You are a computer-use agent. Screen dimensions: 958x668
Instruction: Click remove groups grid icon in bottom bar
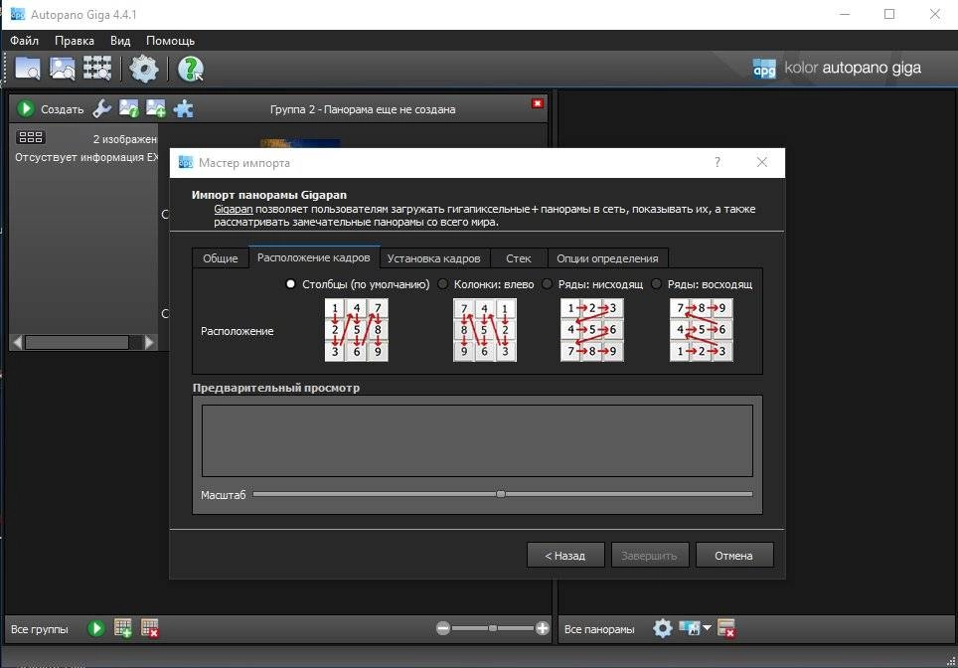tap(150, 628)
